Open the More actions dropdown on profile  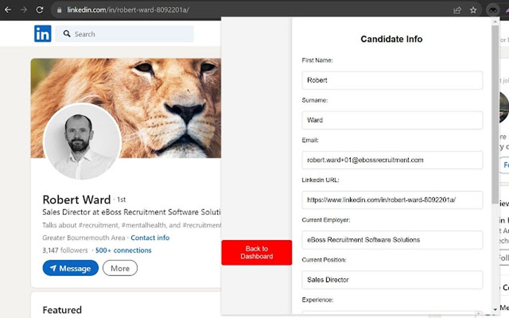tap(120, 268)
